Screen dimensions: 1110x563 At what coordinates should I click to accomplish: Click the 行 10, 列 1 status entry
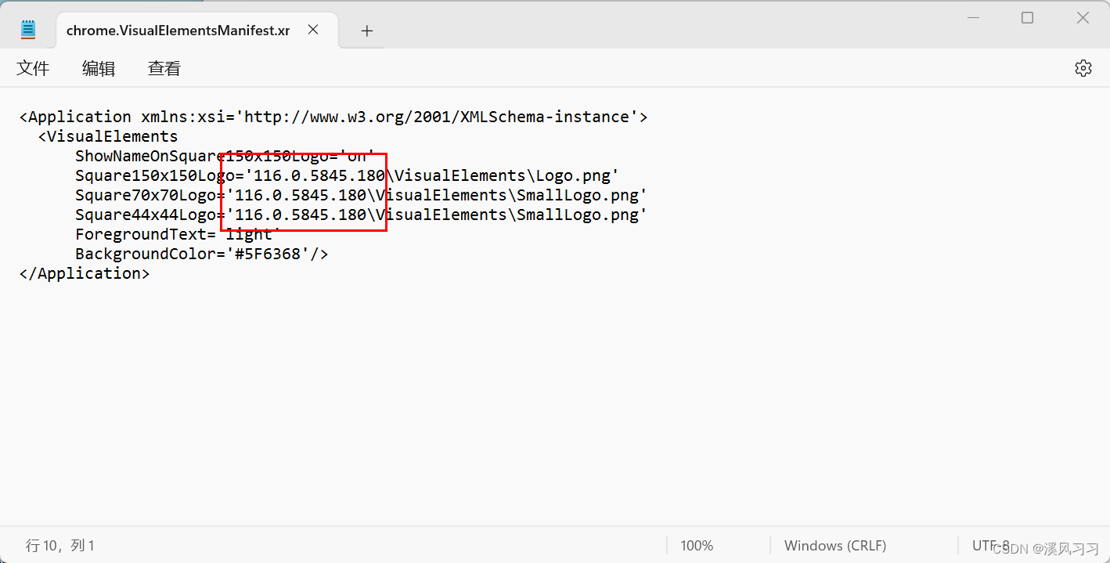pos(60,545)
